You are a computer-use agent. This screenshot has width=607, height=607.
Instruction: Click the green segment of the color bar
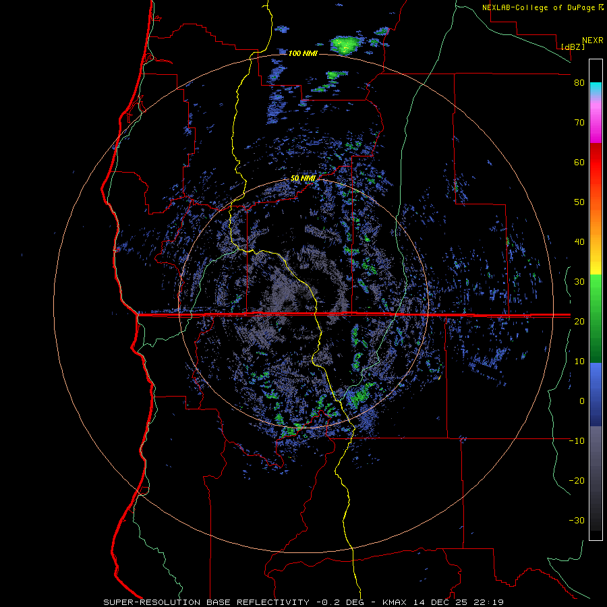click(x=596, y=318)
